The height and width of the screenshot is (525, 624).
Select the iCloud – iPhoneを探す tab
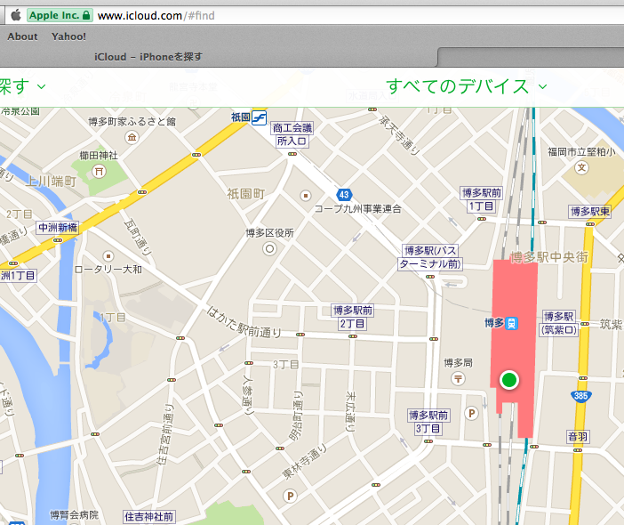pos(148,57)
